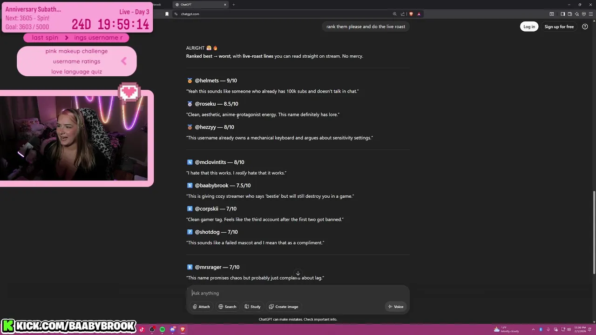
Task: Open TikTok from the taskbar
Action: tap(142, 329)
